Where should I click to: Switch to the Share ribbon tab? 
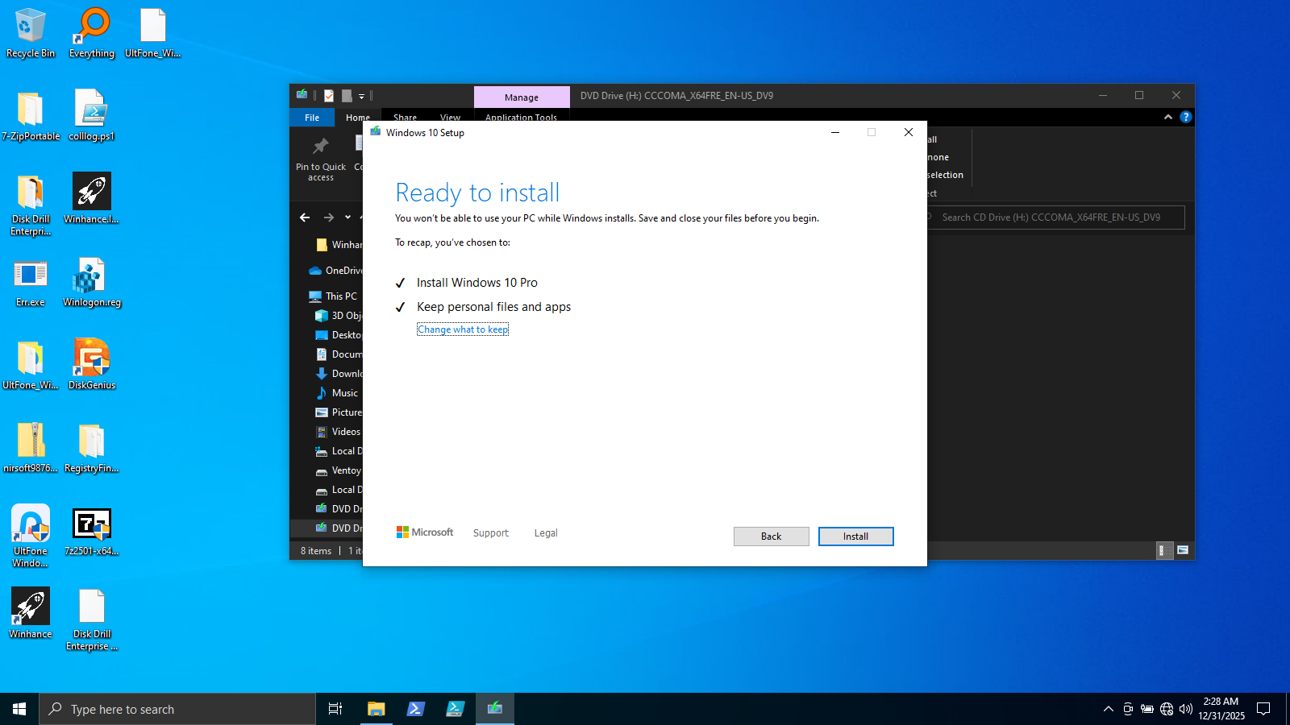[x=405, y=118]
